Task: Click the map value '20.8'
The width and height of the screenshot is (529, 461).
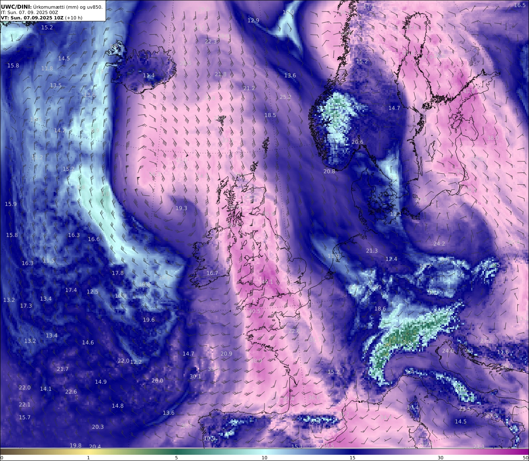Action: click(329, 171)
